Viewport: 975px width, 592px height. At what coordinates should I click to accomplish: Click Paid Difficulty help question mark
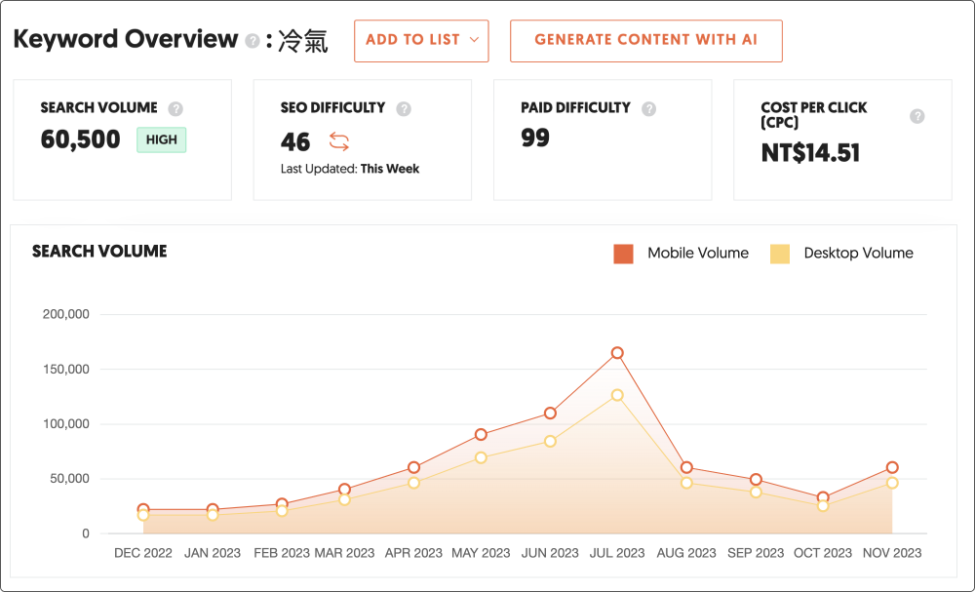tap(648, 108)
